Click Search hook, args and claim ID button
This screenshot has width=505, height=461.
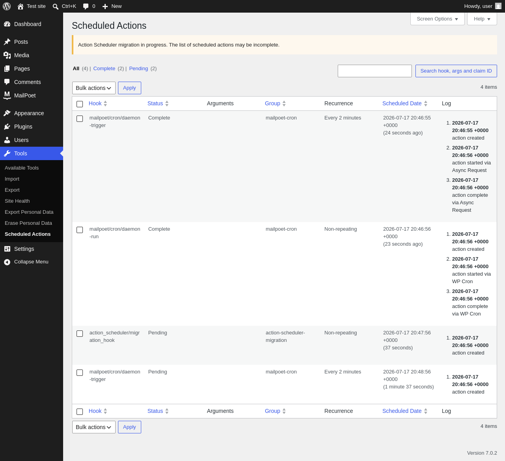tap(456, 71)
